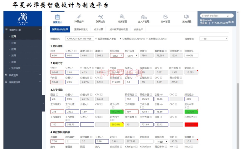Collapse the sidebar with the arrow handle
The image size is (242, 149).
(44, 103)
